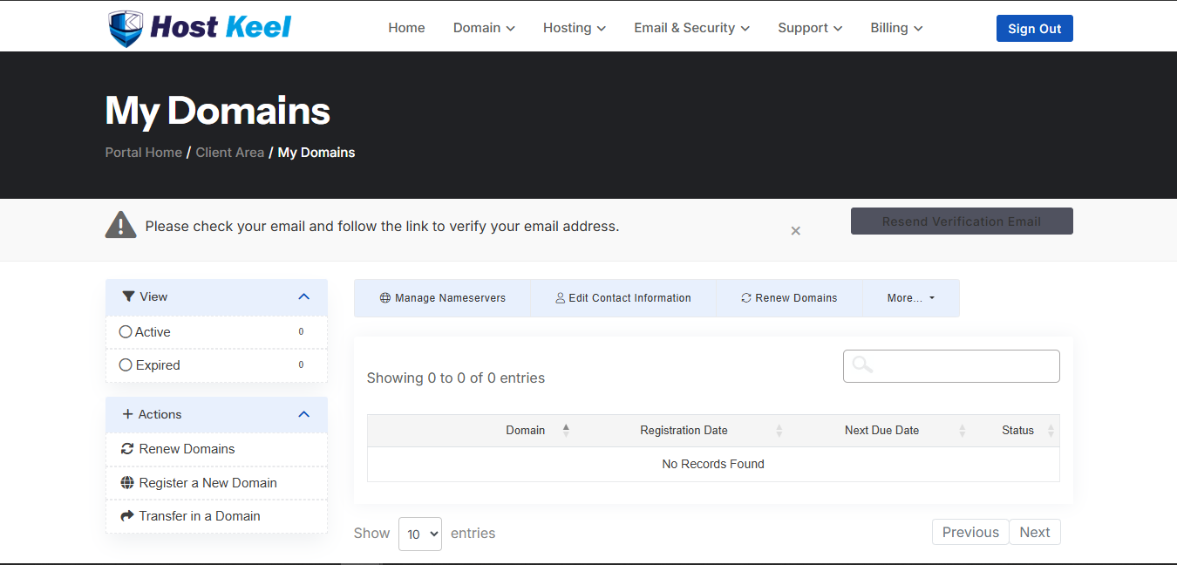Open the More... dropdown
Screen dimensions: 1177x565
click(x=911, y=298)
